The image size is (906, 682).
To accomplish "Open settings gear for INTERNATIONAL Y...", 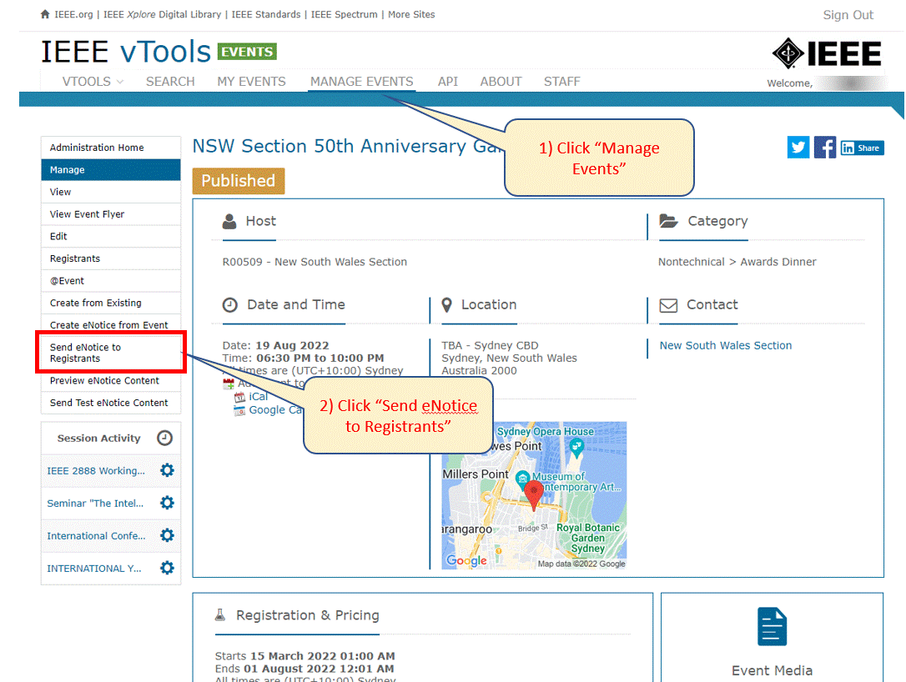I will click(167, 568).
